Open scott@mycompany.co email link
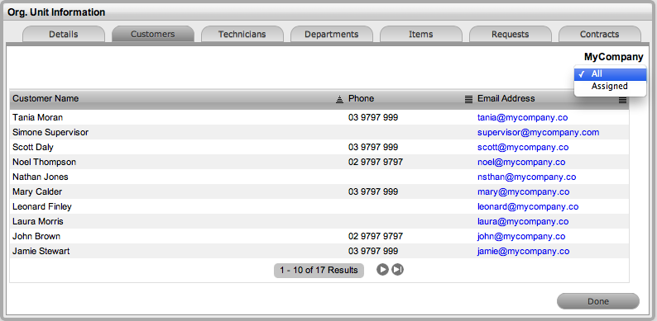 pyautogui.click(x=523, y=148)
